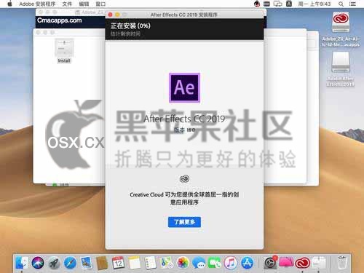Select the Adobe Zii disk image on desktop

click(x=341, y=29)
